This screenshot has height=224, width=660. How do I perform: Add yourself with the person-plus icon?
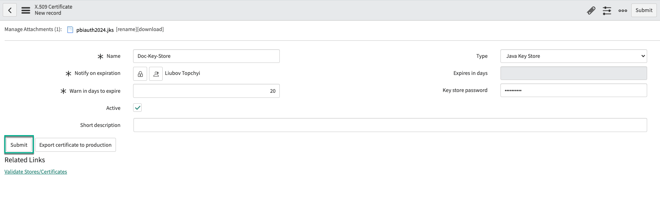[x=156, y=73]
